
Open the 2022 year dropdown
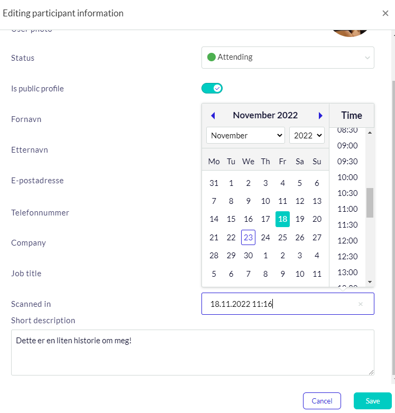tap(307, 135)
